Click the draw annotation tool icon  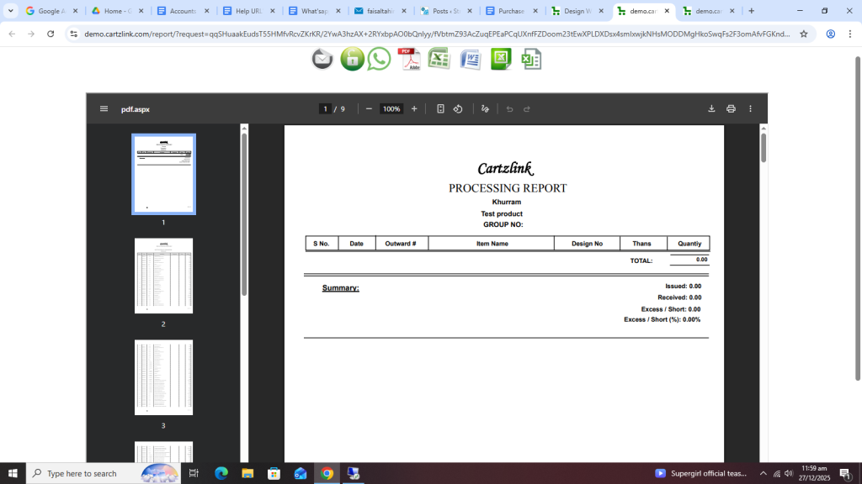(485, 109)
